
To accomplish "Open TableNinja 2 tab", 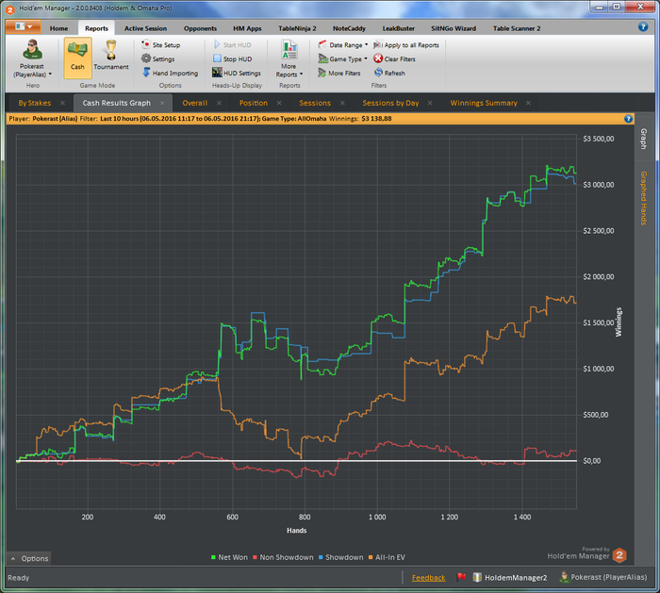I will point(297,28).
